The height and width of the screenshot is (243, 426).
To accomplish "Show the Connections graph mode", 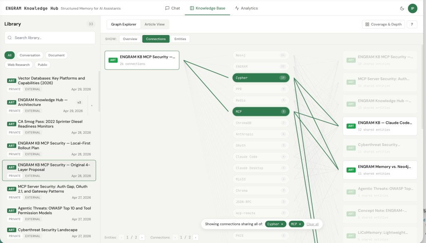I will [x=156, y=39].
